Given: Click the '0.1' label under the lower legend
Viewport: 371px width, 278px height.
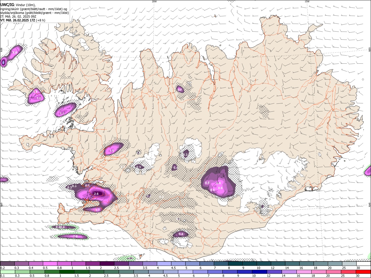Looking at the screenshot, I should pyautogui.click(x=2, y=276).
